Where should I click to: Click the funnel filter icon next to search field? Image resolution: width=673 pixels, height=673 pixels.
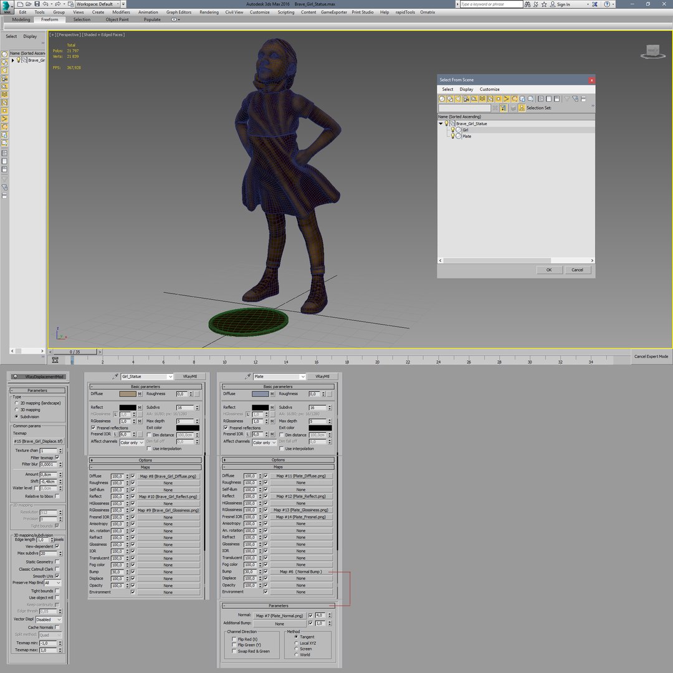pos(503,108)
